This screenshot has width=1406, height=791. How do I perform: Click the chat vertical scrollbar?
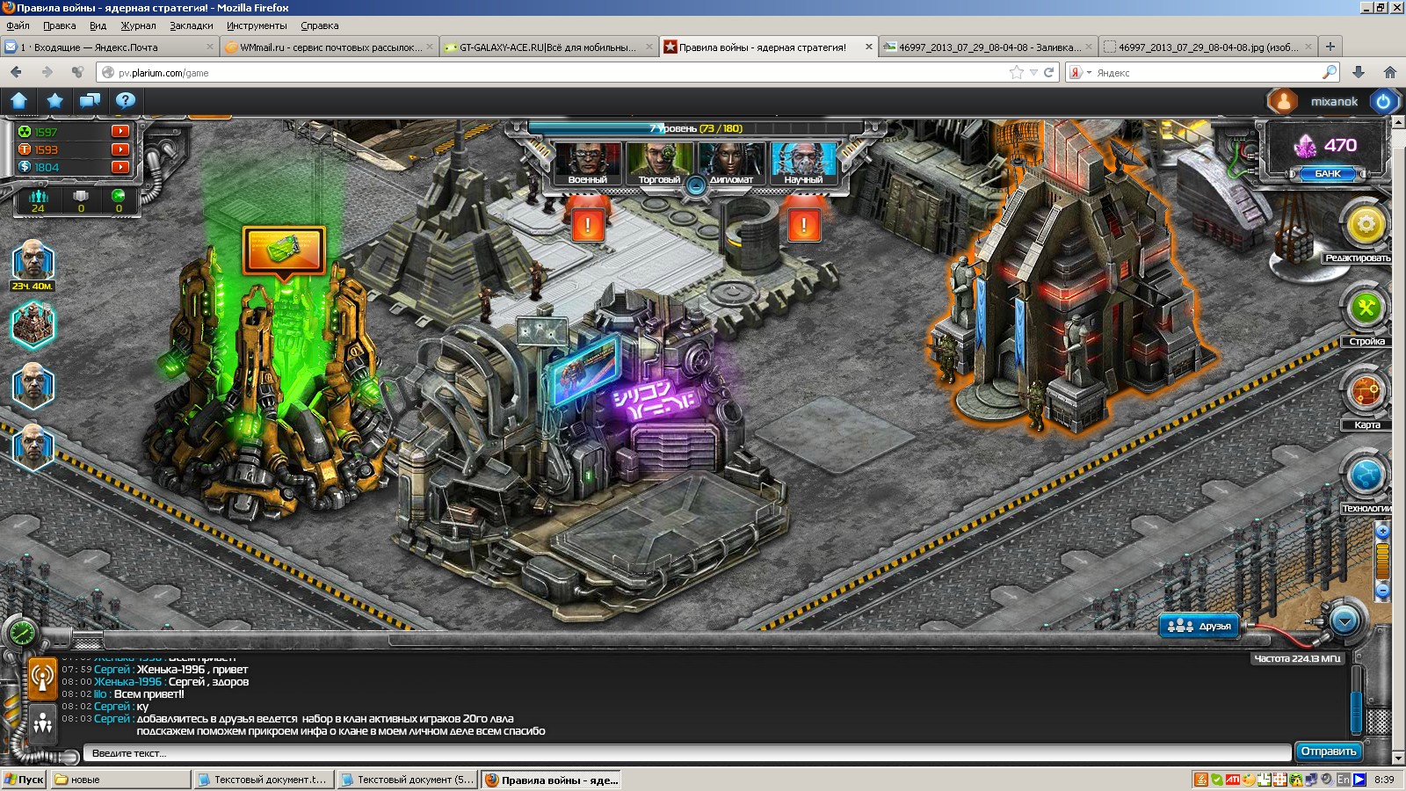click(x=1357, y=700)
